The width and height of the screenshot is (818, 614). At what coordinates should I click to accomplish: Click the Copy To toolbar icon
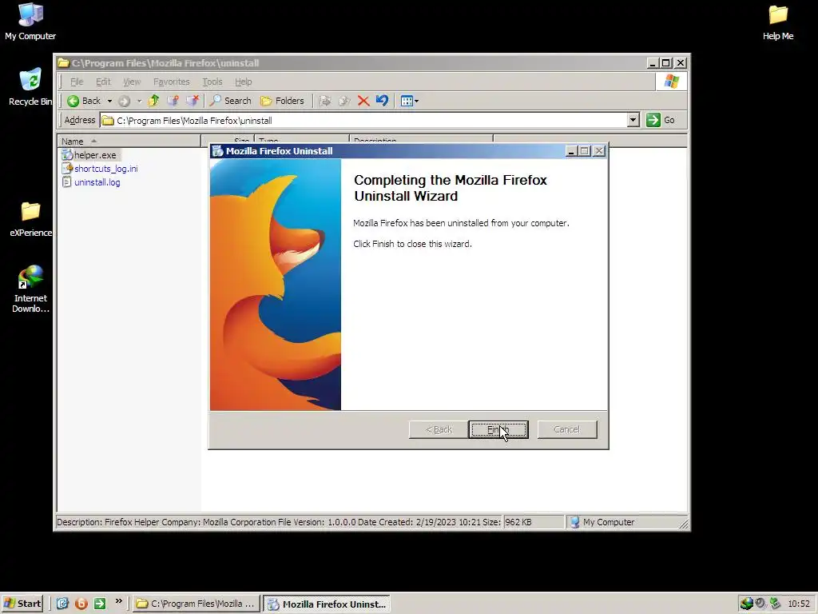coord(344,101)
